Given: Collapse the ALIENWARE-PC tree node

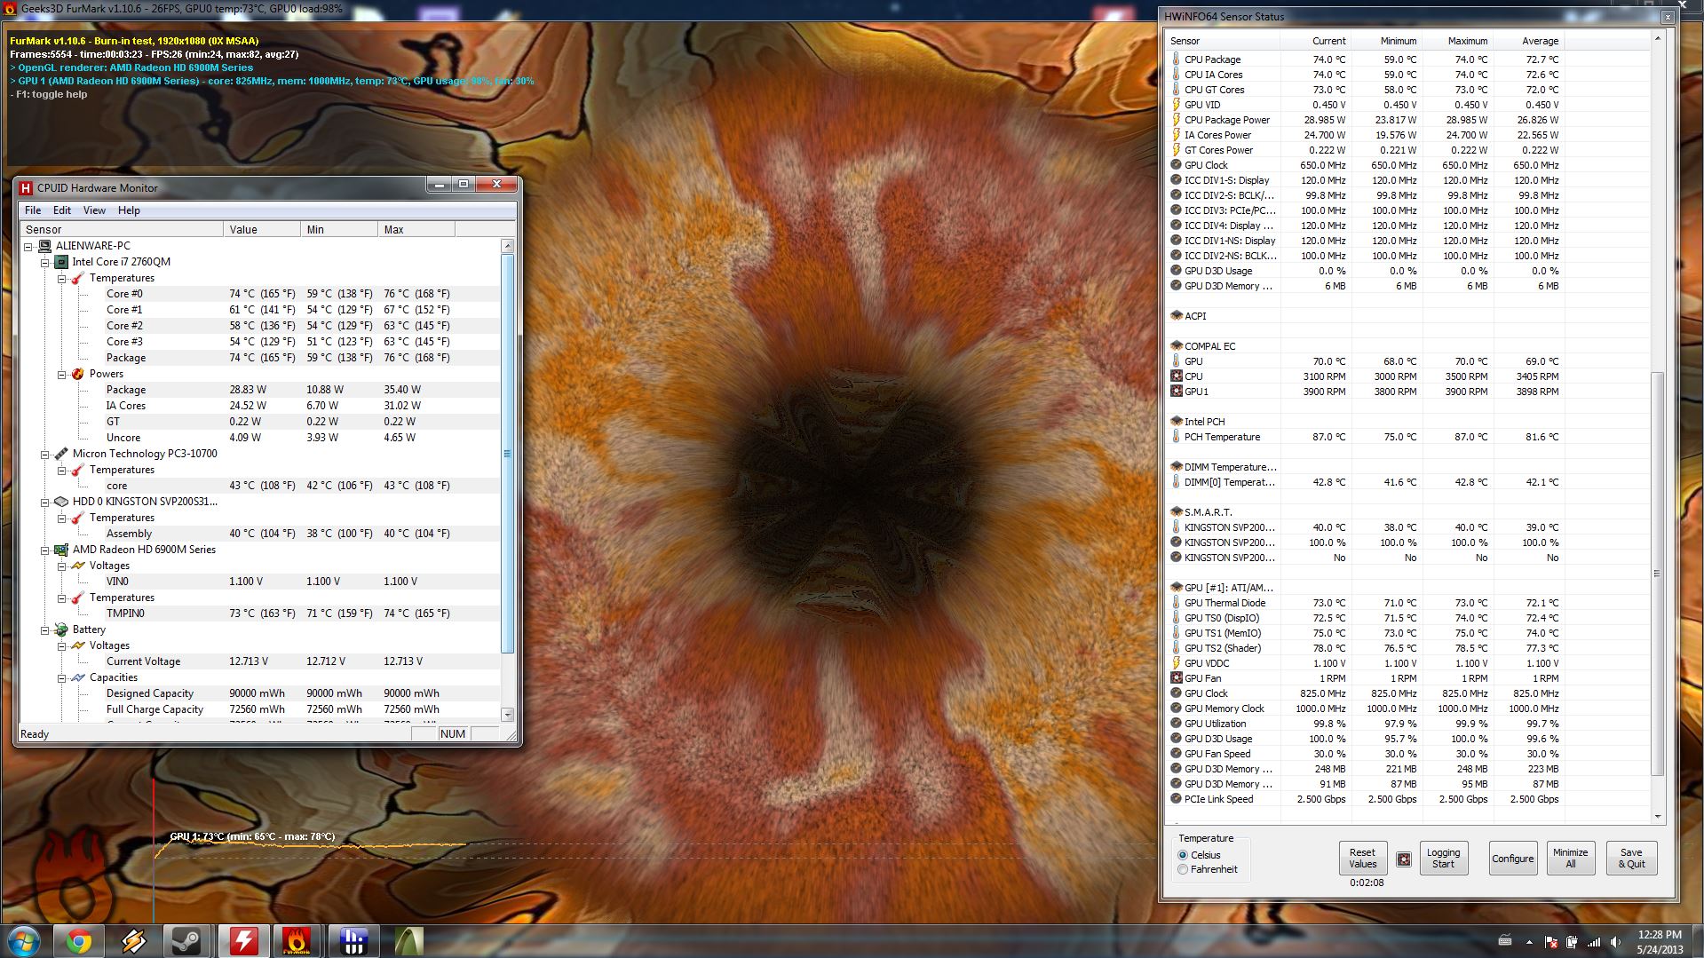Looking at the screenshot, I should [28, 246].
